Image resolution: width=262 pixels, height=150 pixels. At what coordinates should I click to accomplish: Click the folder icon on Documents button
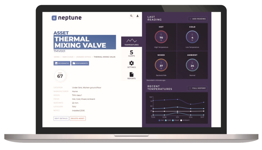pyautogui.click(x=74, y=63)
